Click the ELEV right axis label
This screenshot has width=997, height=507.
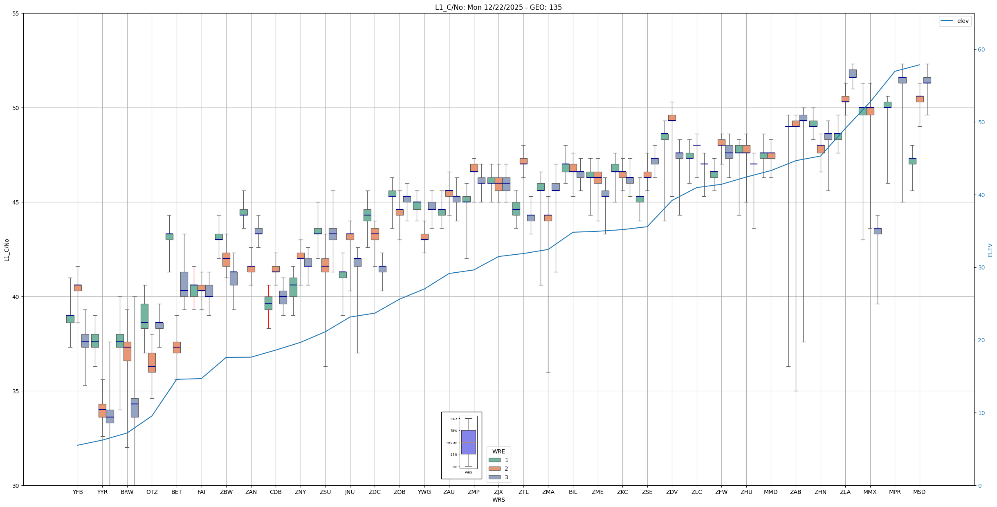[990, 250]
